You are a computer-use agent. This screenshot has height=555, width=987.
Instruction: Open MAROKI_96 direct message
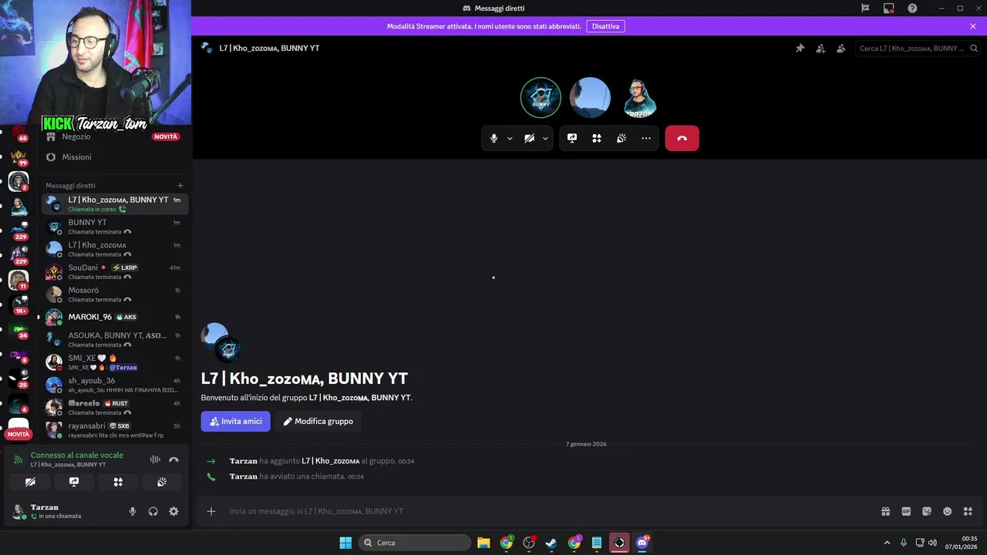click(114, 317)
